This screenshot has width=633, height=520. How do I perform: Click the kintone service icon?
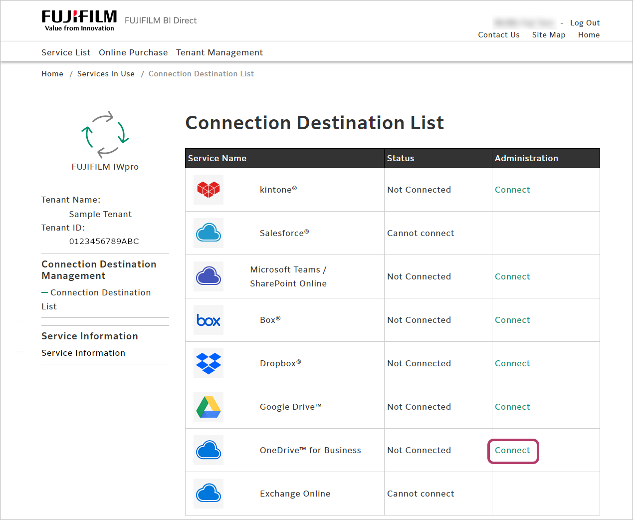point(209,190)
